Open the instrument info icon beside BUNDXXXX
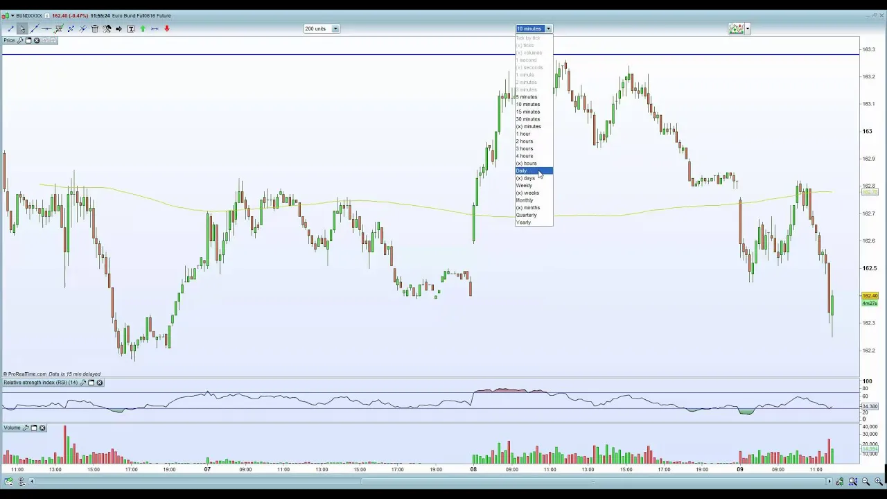Image resolution: width=887 pixels, height=499 pixels. coord(46,15)
